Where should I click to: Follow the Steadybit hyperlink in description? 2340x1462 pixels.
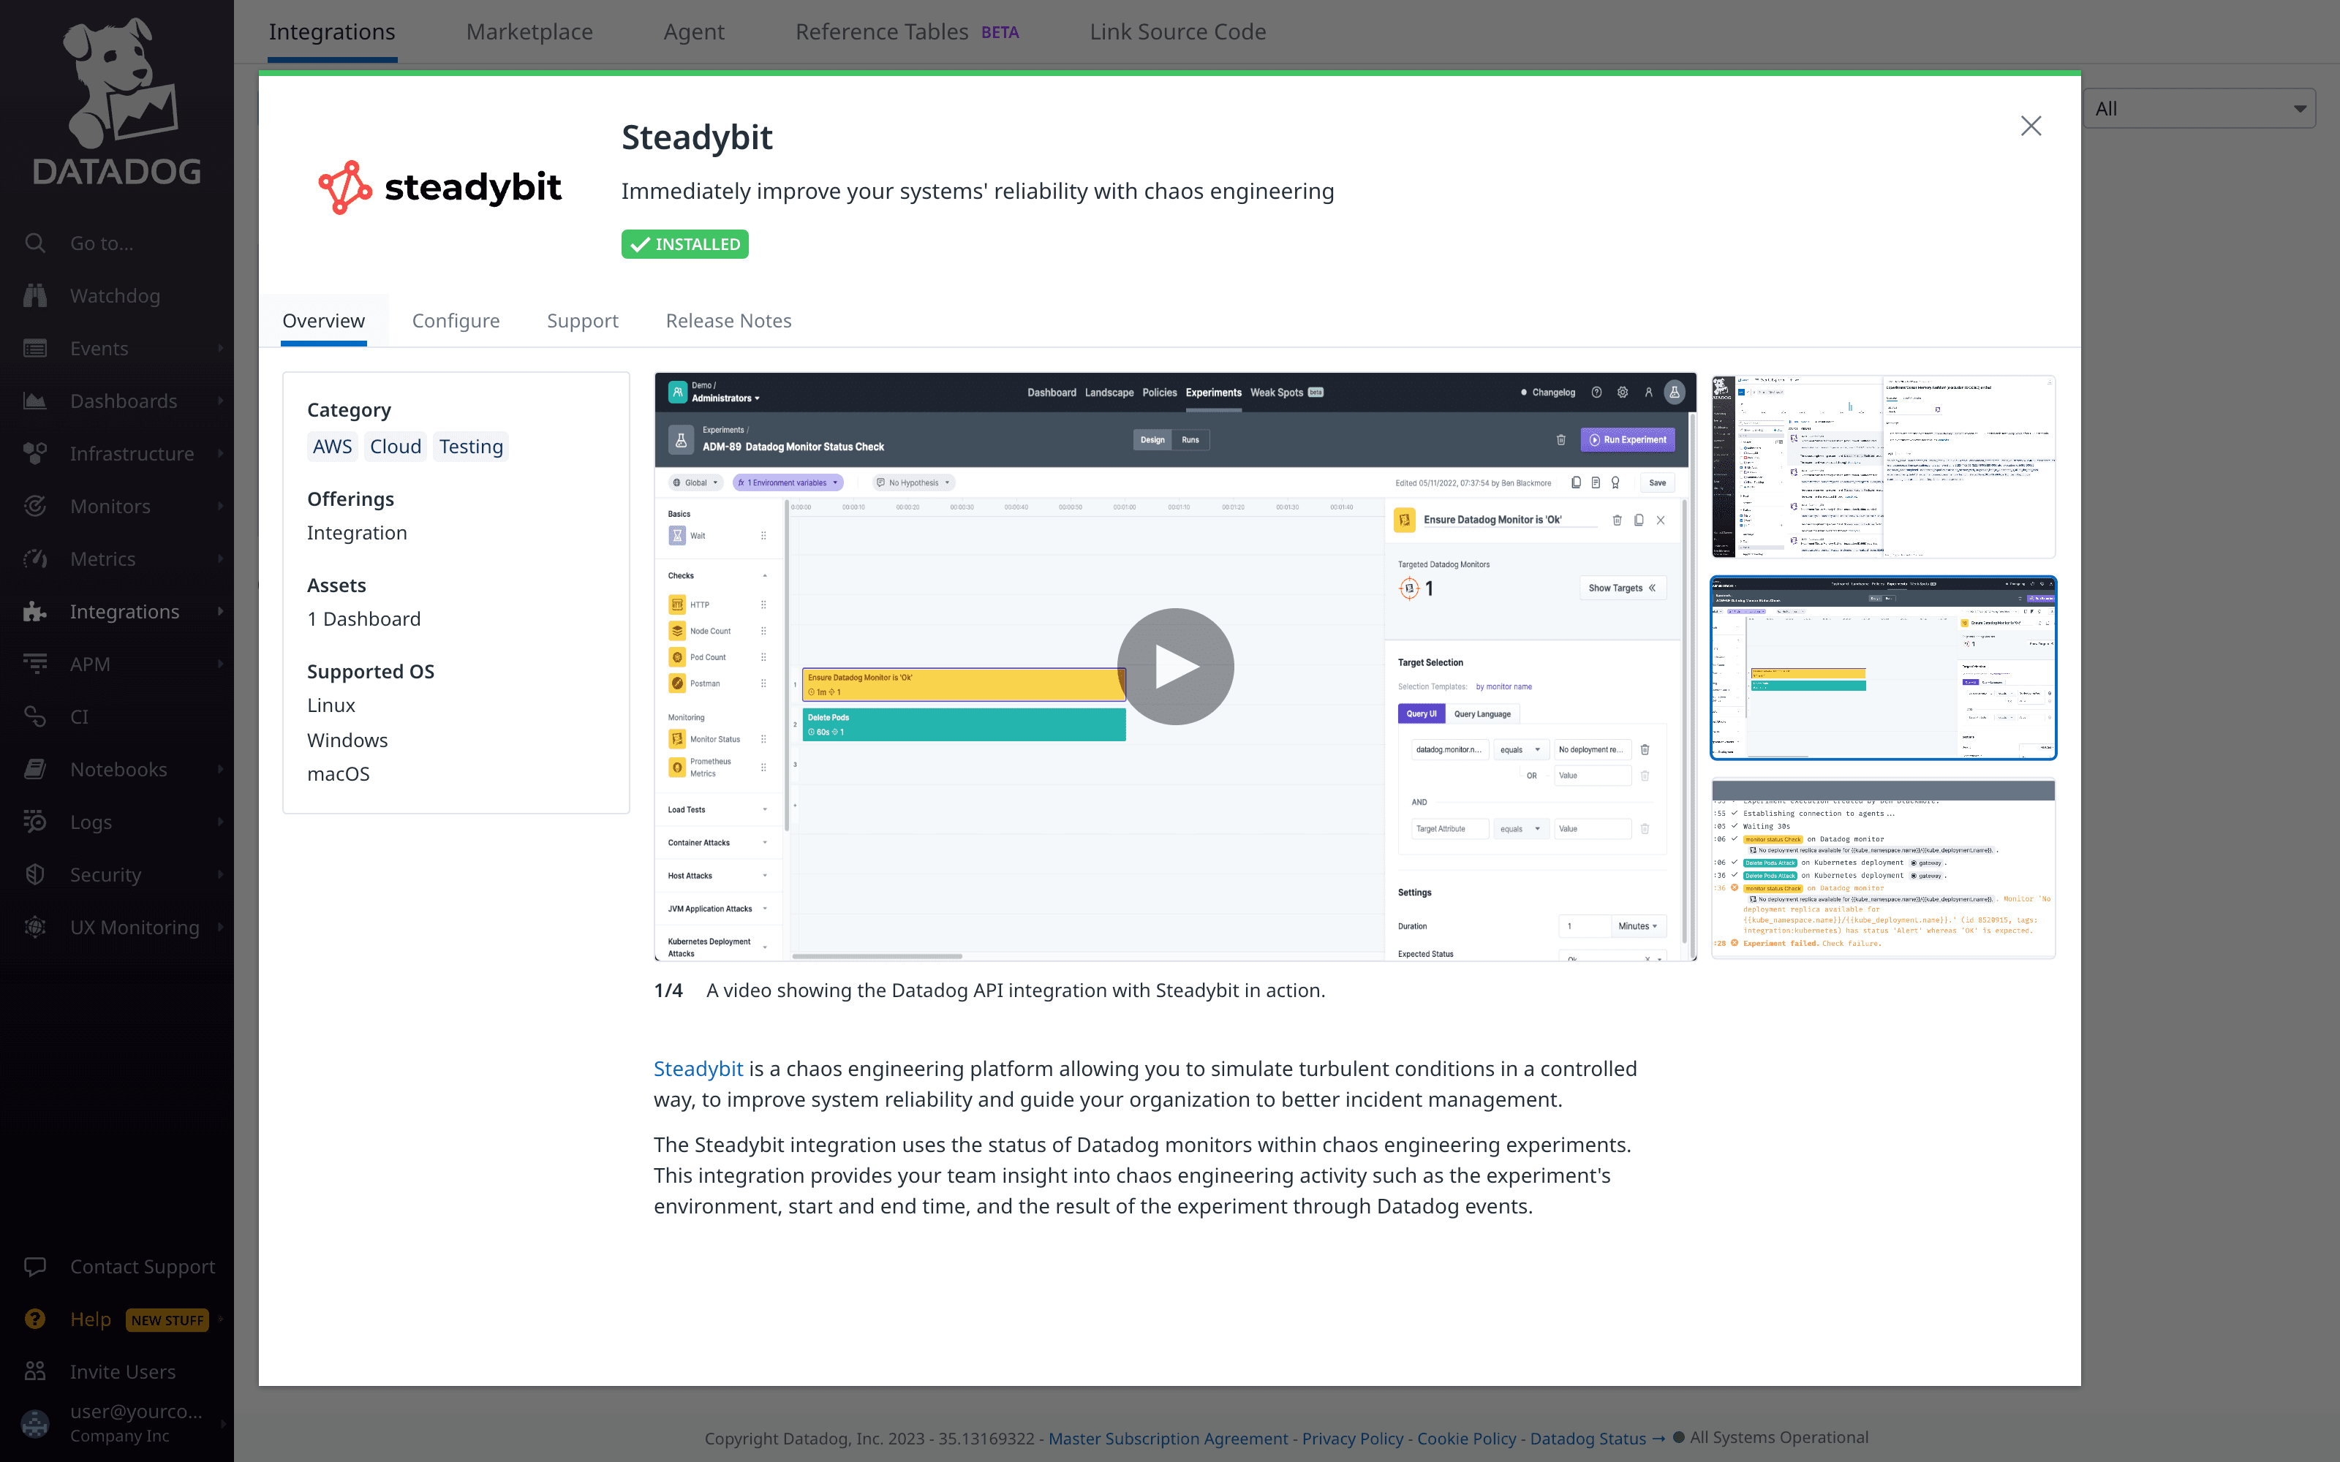[x=698, y=1069]
